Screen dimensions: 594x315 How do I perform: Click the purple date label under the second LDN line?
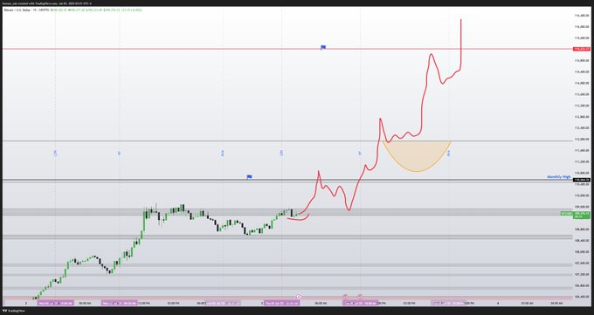[281, 304]
